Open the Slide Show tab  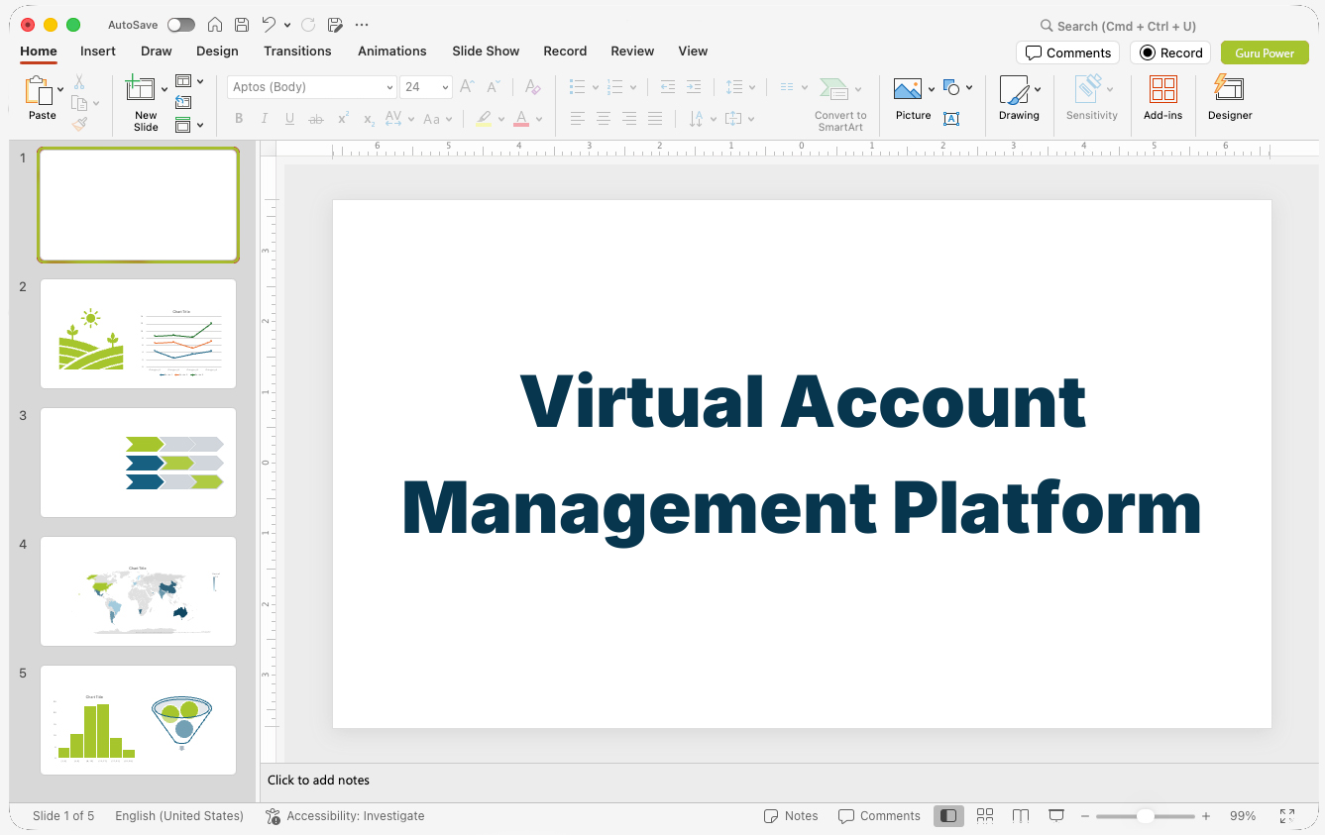point(486,52)
